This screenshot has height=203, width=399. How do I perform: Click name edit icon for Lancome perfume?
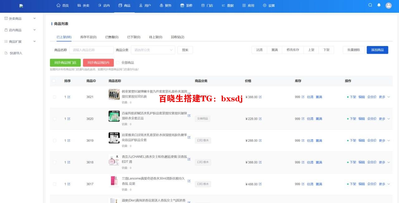pos(189,181)
